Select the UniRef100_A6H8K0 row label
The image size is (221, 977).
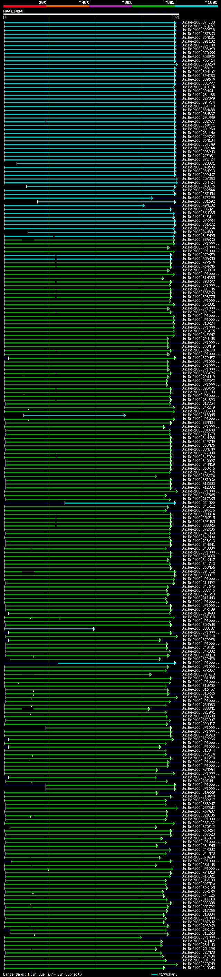tap(198, 270)
